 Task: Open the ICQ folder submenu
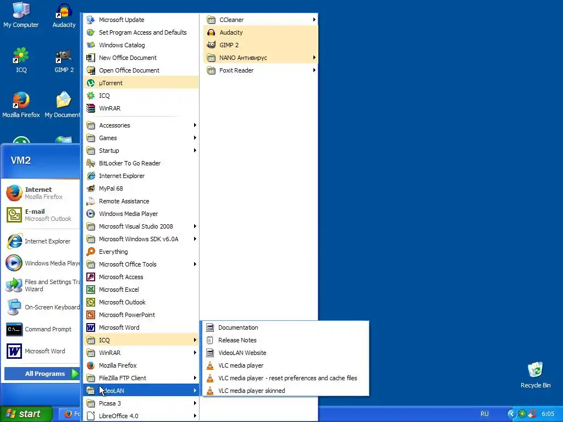(141, 340)
